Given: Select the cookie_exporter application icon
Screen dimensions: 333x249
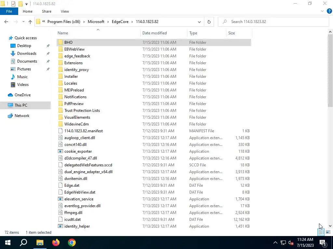Looking at the screenshot, I should point(60,151).
